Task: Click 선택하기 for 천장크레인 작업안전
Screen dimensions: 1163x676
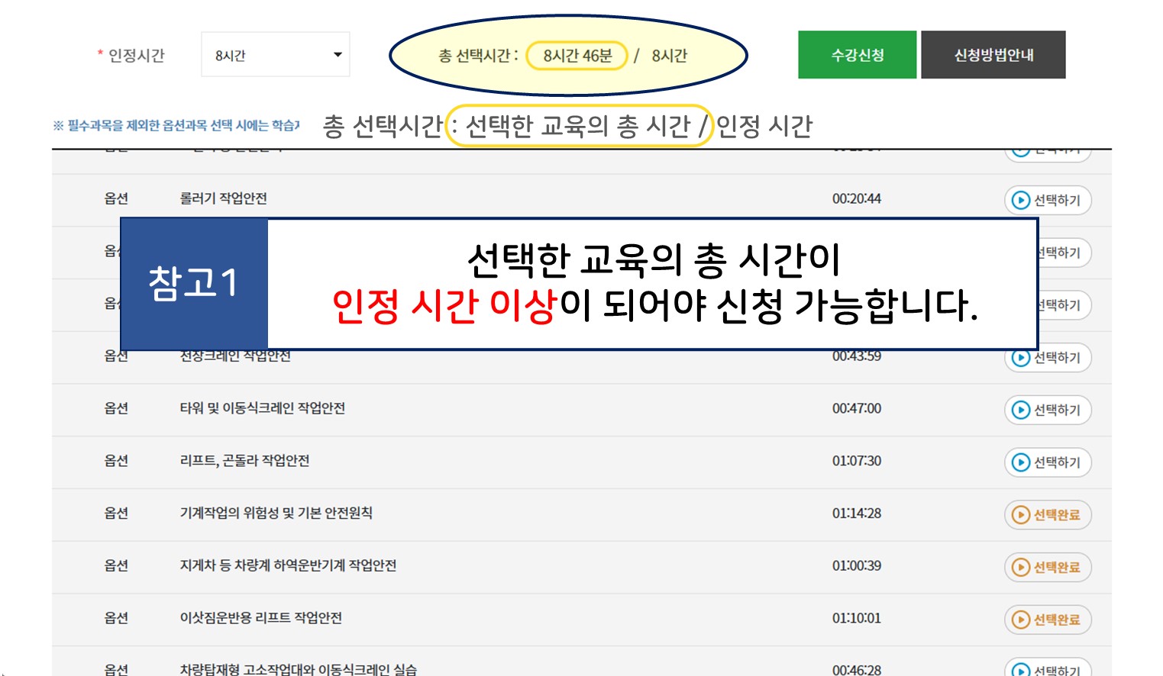Action: tap(1048, 357)
